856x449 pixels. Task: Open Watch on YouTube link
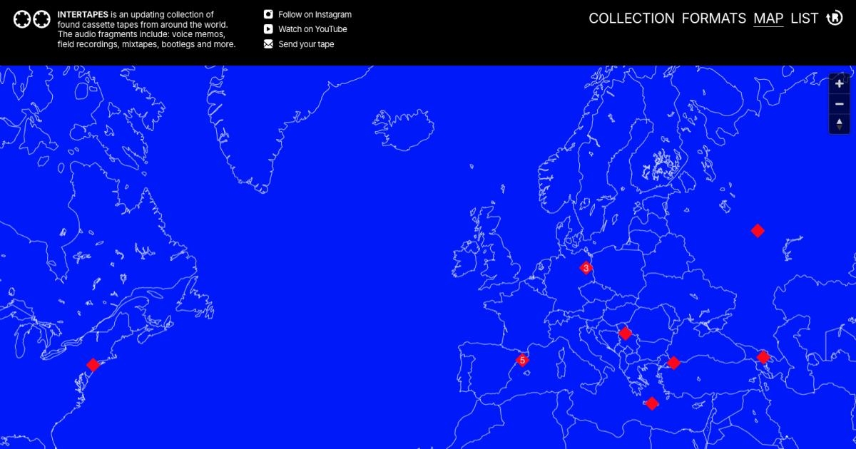pyautogui.click(x=312, y=29)
